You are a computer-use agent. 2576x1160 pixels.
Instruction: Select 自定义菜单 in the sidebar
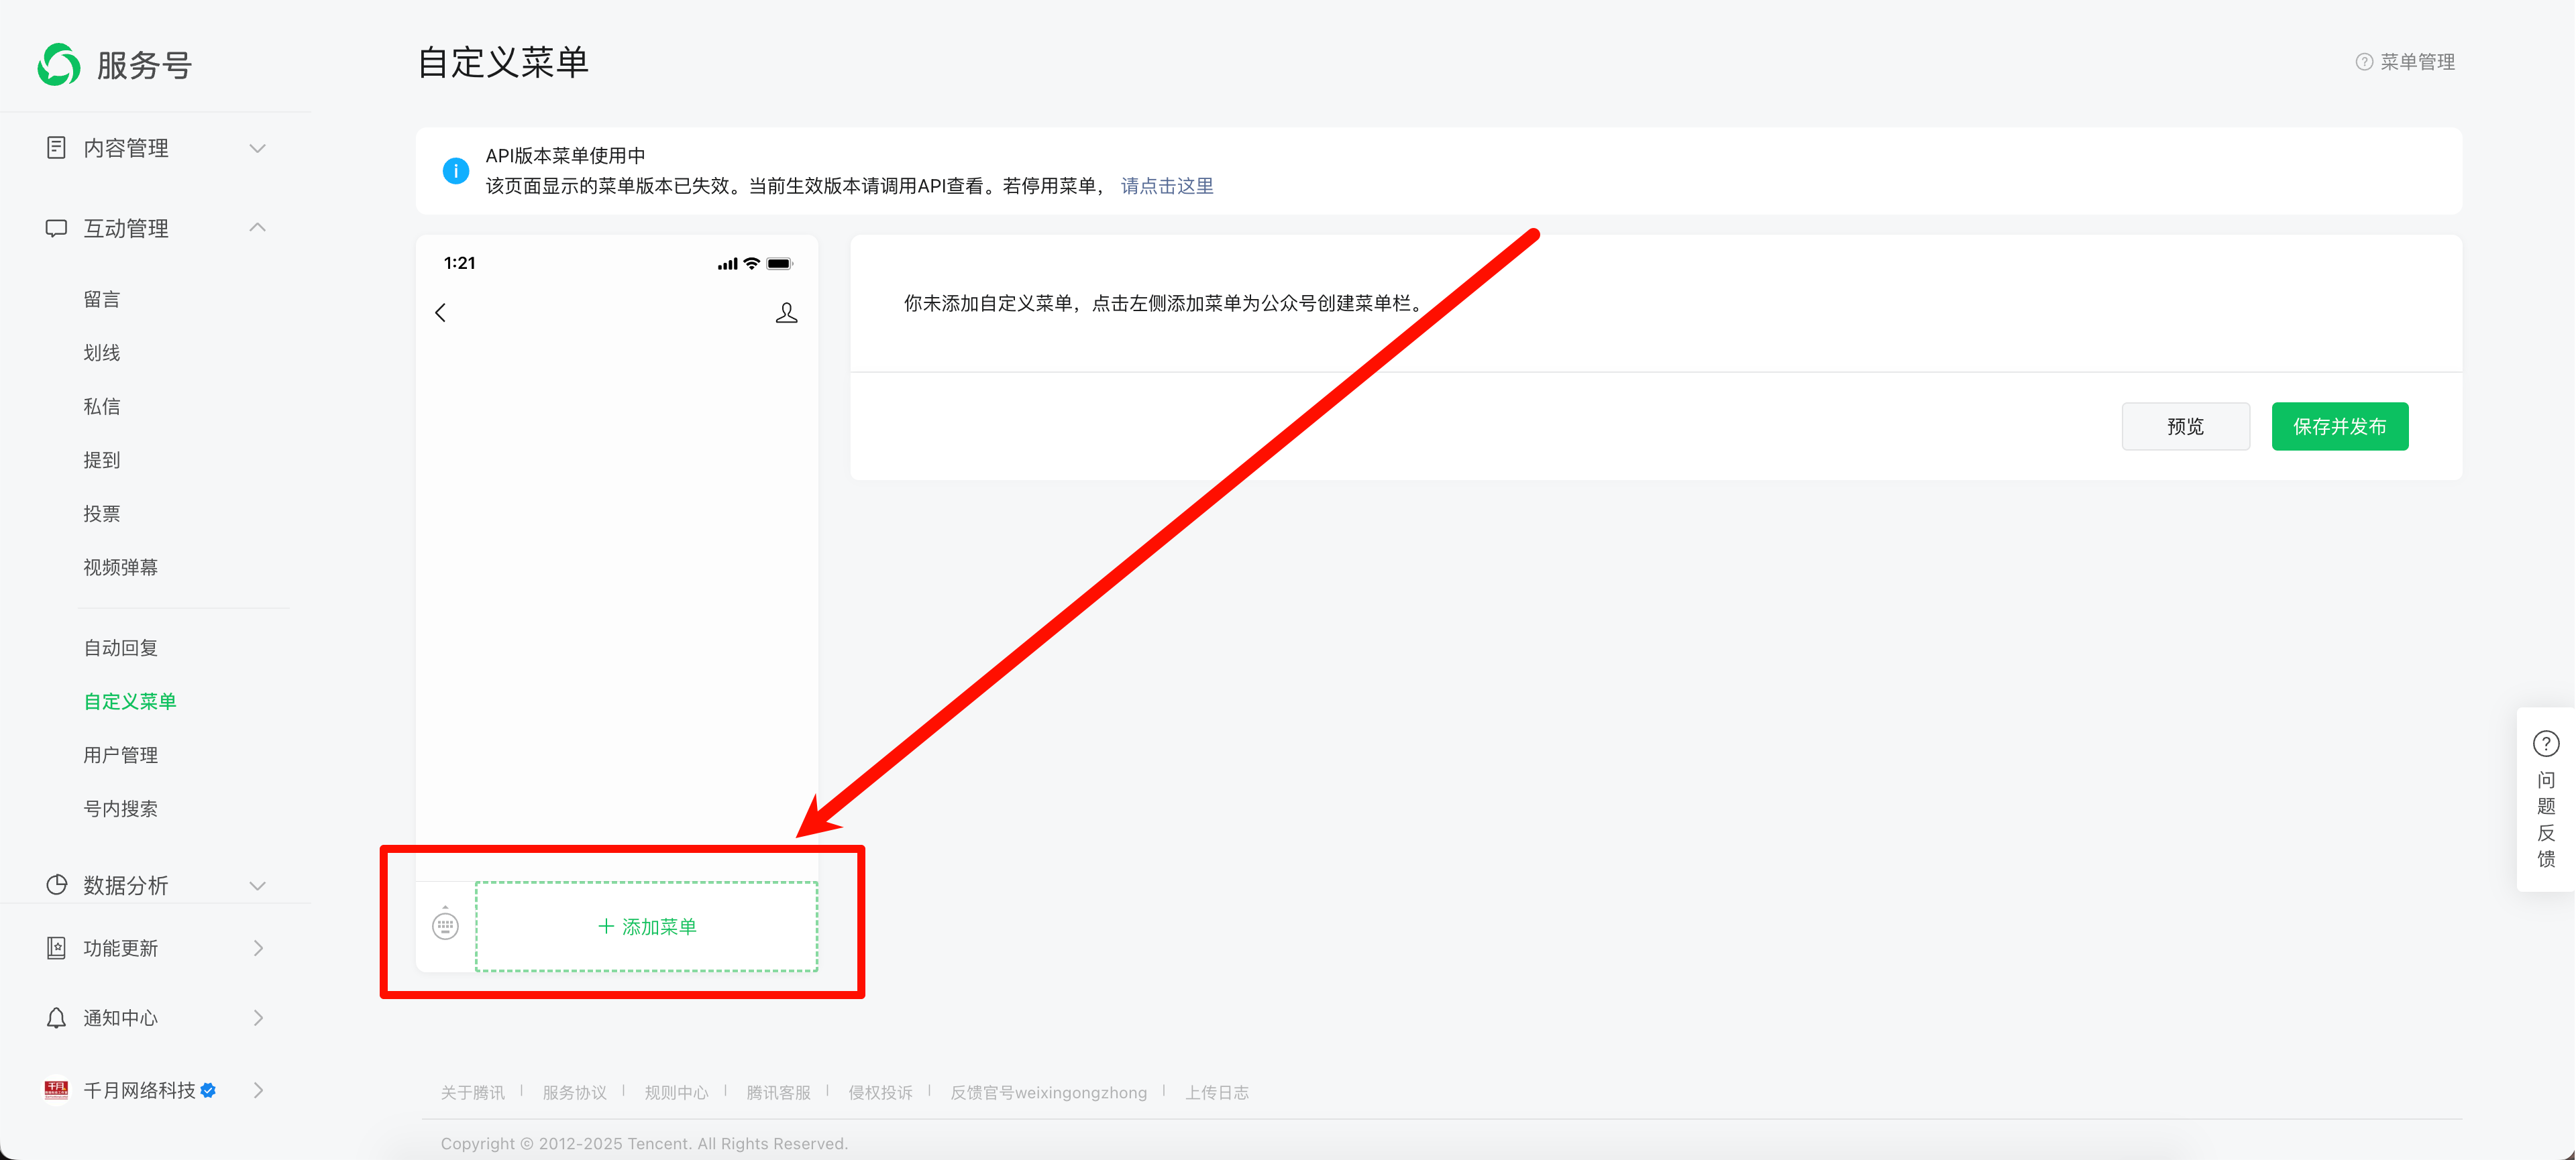click(130, 701)
